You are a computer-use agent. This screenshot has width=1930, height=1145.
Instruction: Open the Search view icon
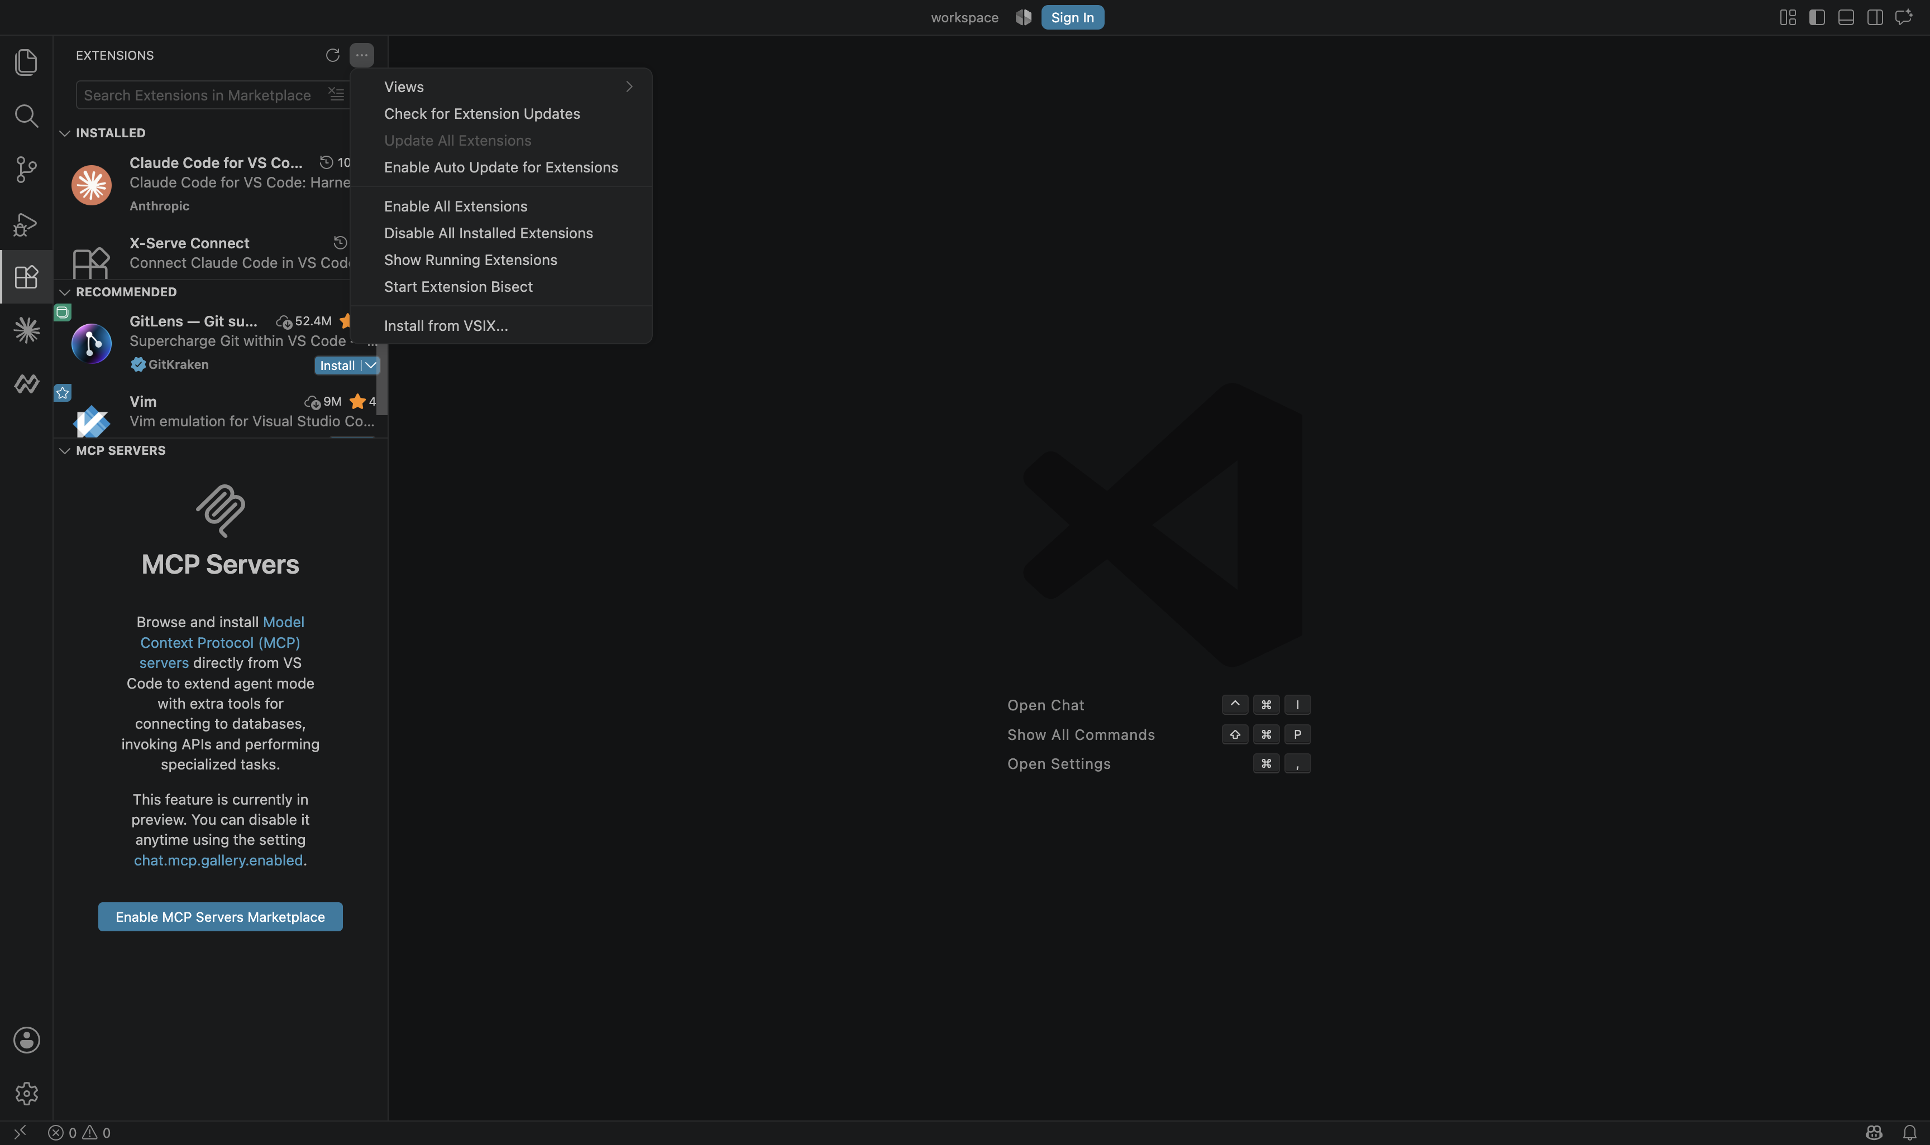(26, 116)
